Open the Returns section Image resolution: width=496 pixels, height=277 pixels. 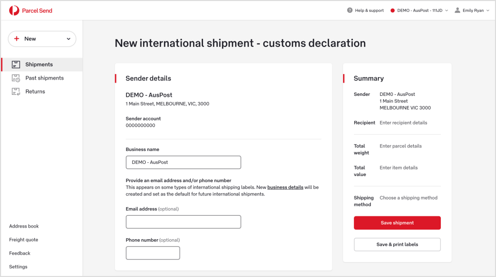(x=35, y=92)
